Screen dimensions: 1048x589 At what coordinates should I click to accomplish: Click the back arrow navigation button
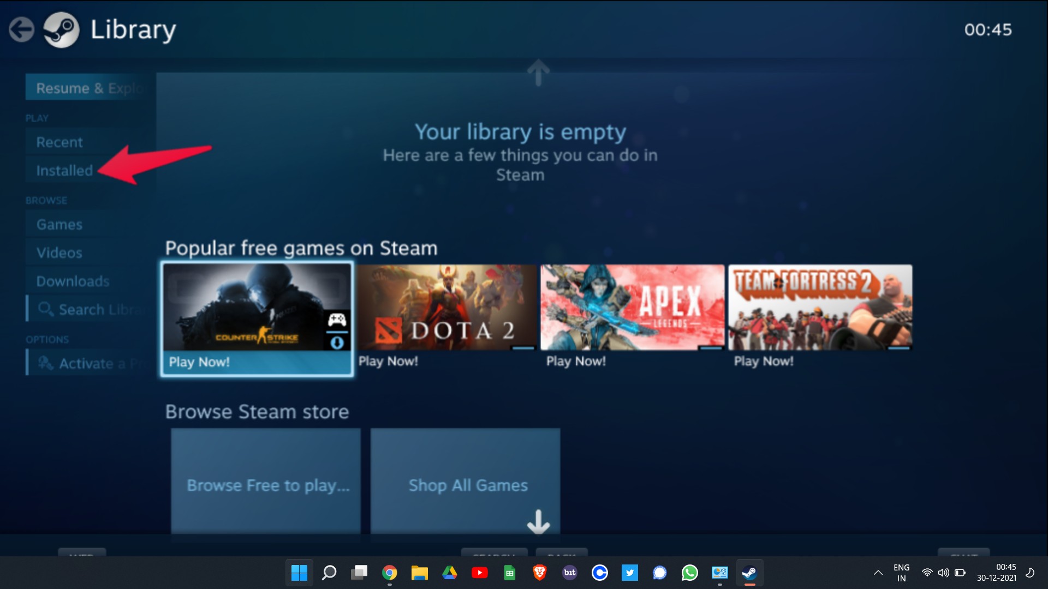pos(23,28)
